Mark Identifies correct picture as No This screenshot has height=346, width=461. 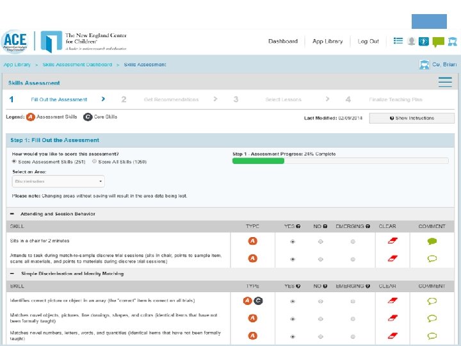coord(321,301)
